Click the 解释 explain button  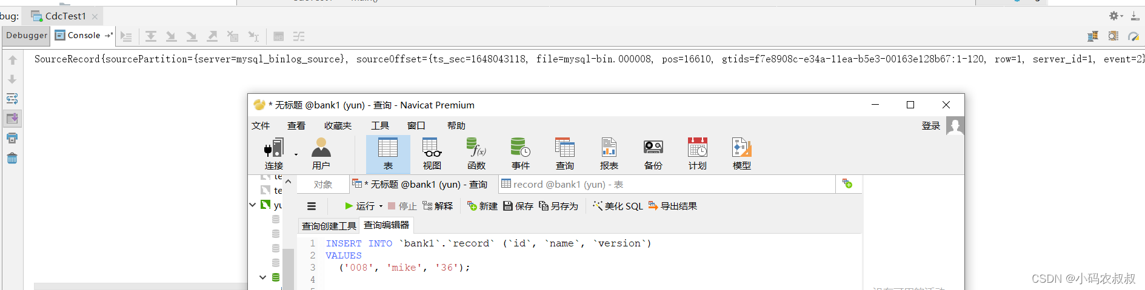(x=438, y=206)
